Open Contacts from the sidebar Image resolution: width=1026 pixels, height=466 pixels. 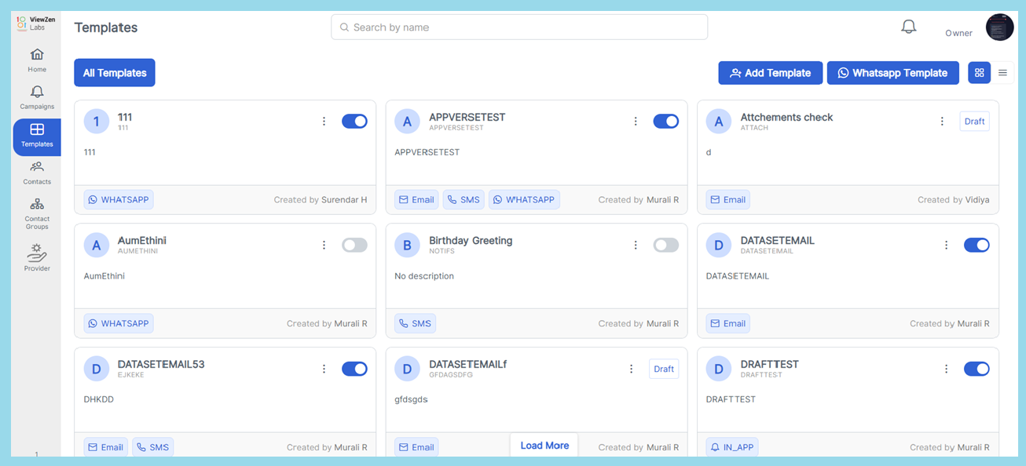(x=37, y=172)
